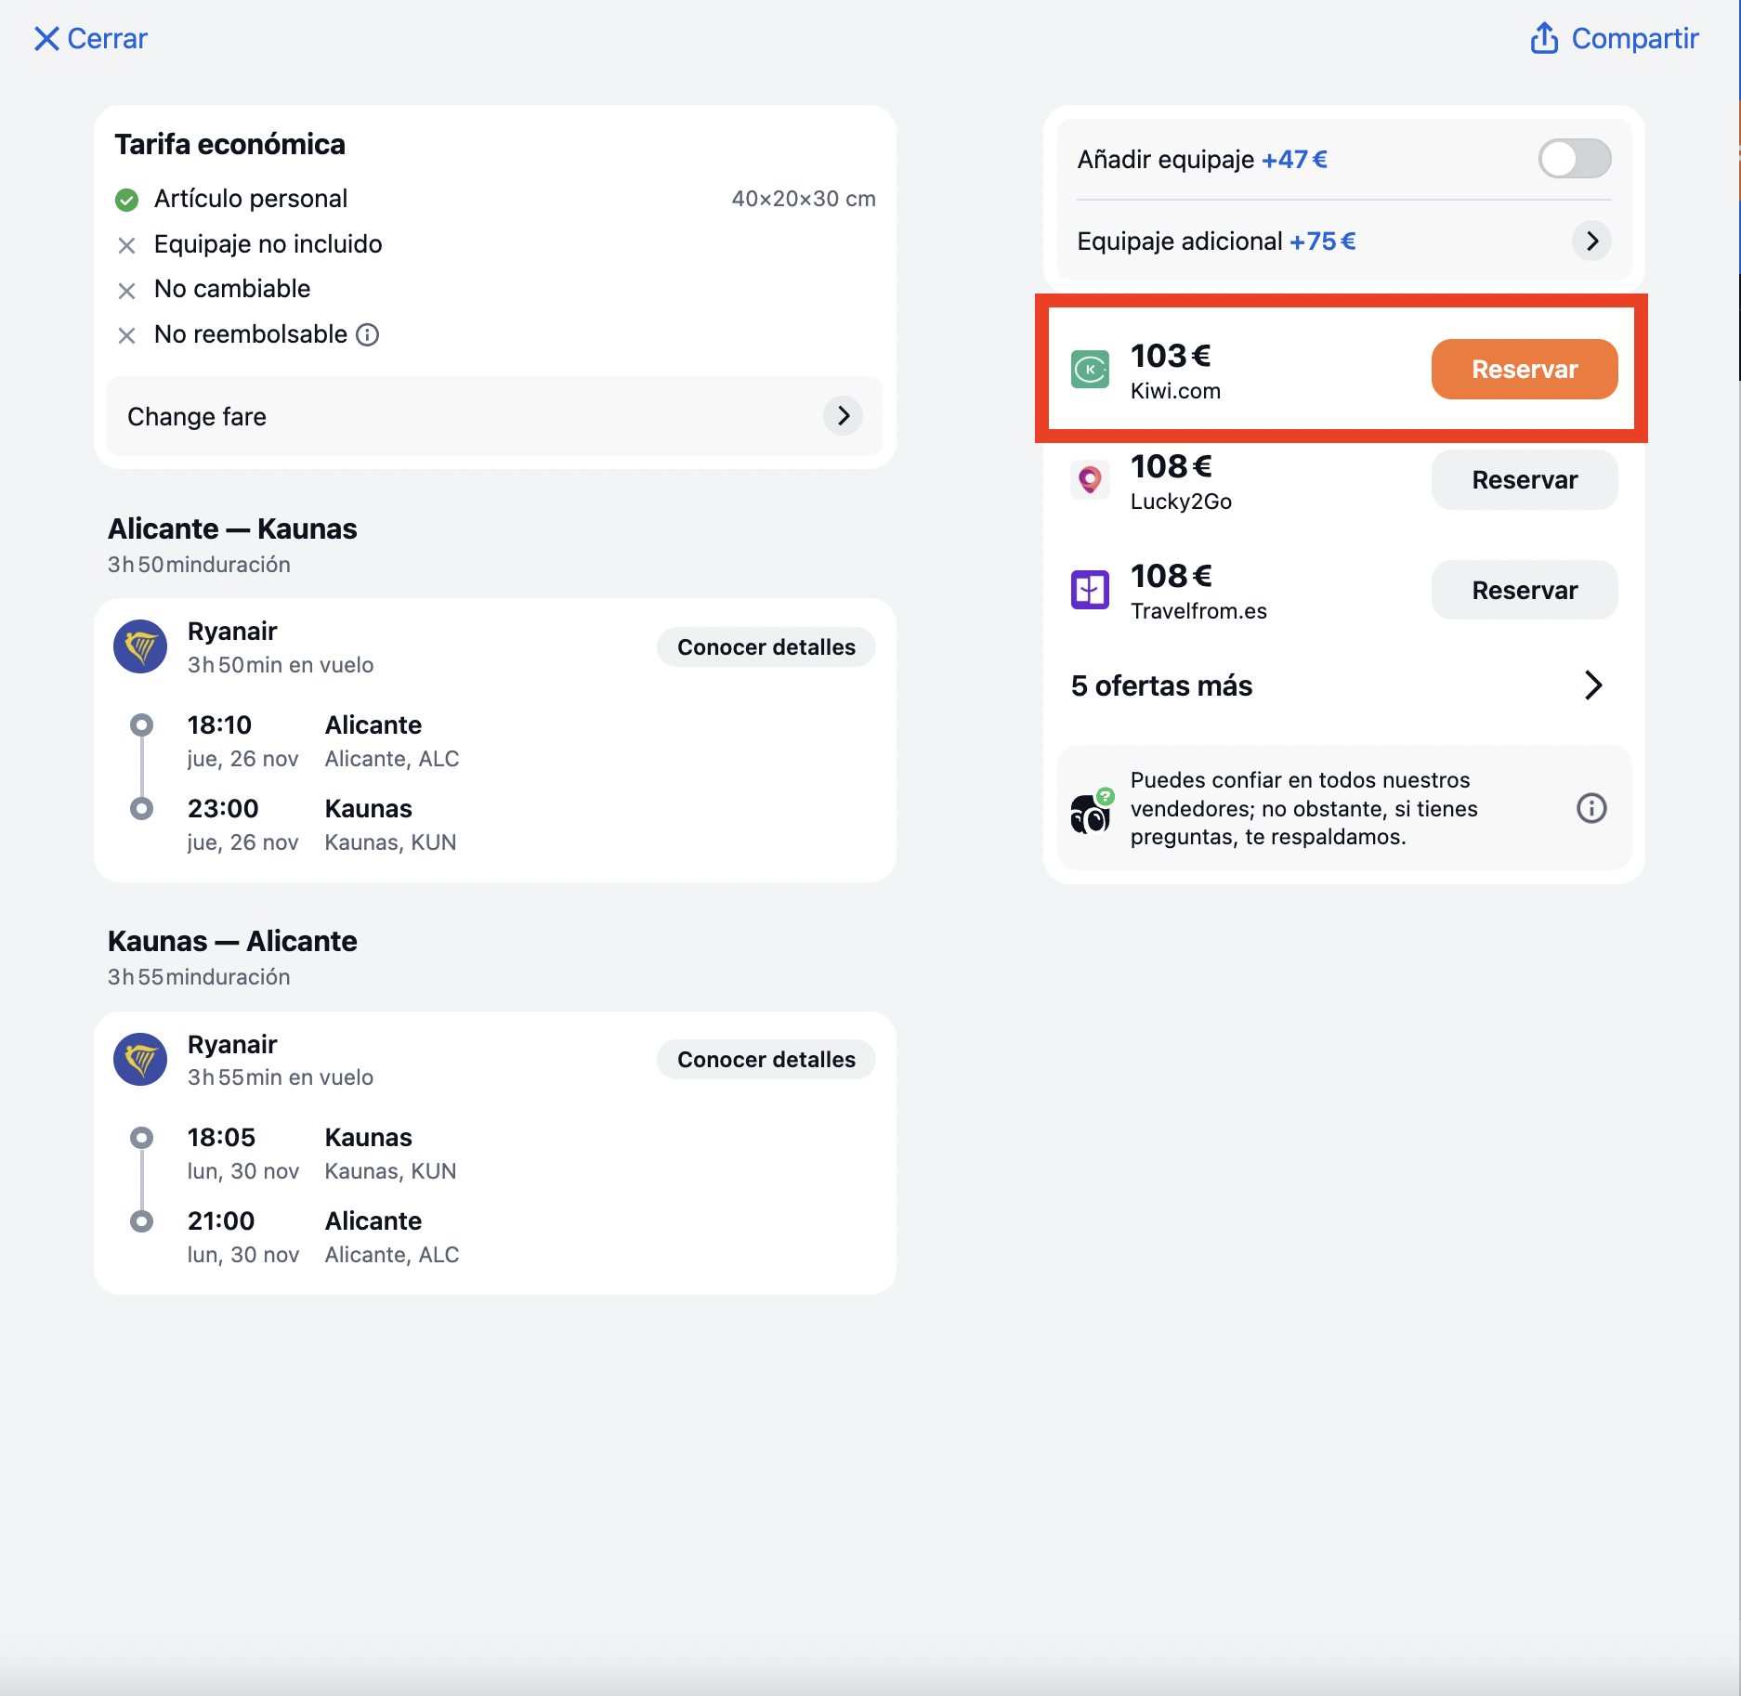Expand 5 ofertas más arrow

click(x=1593, y=685)
